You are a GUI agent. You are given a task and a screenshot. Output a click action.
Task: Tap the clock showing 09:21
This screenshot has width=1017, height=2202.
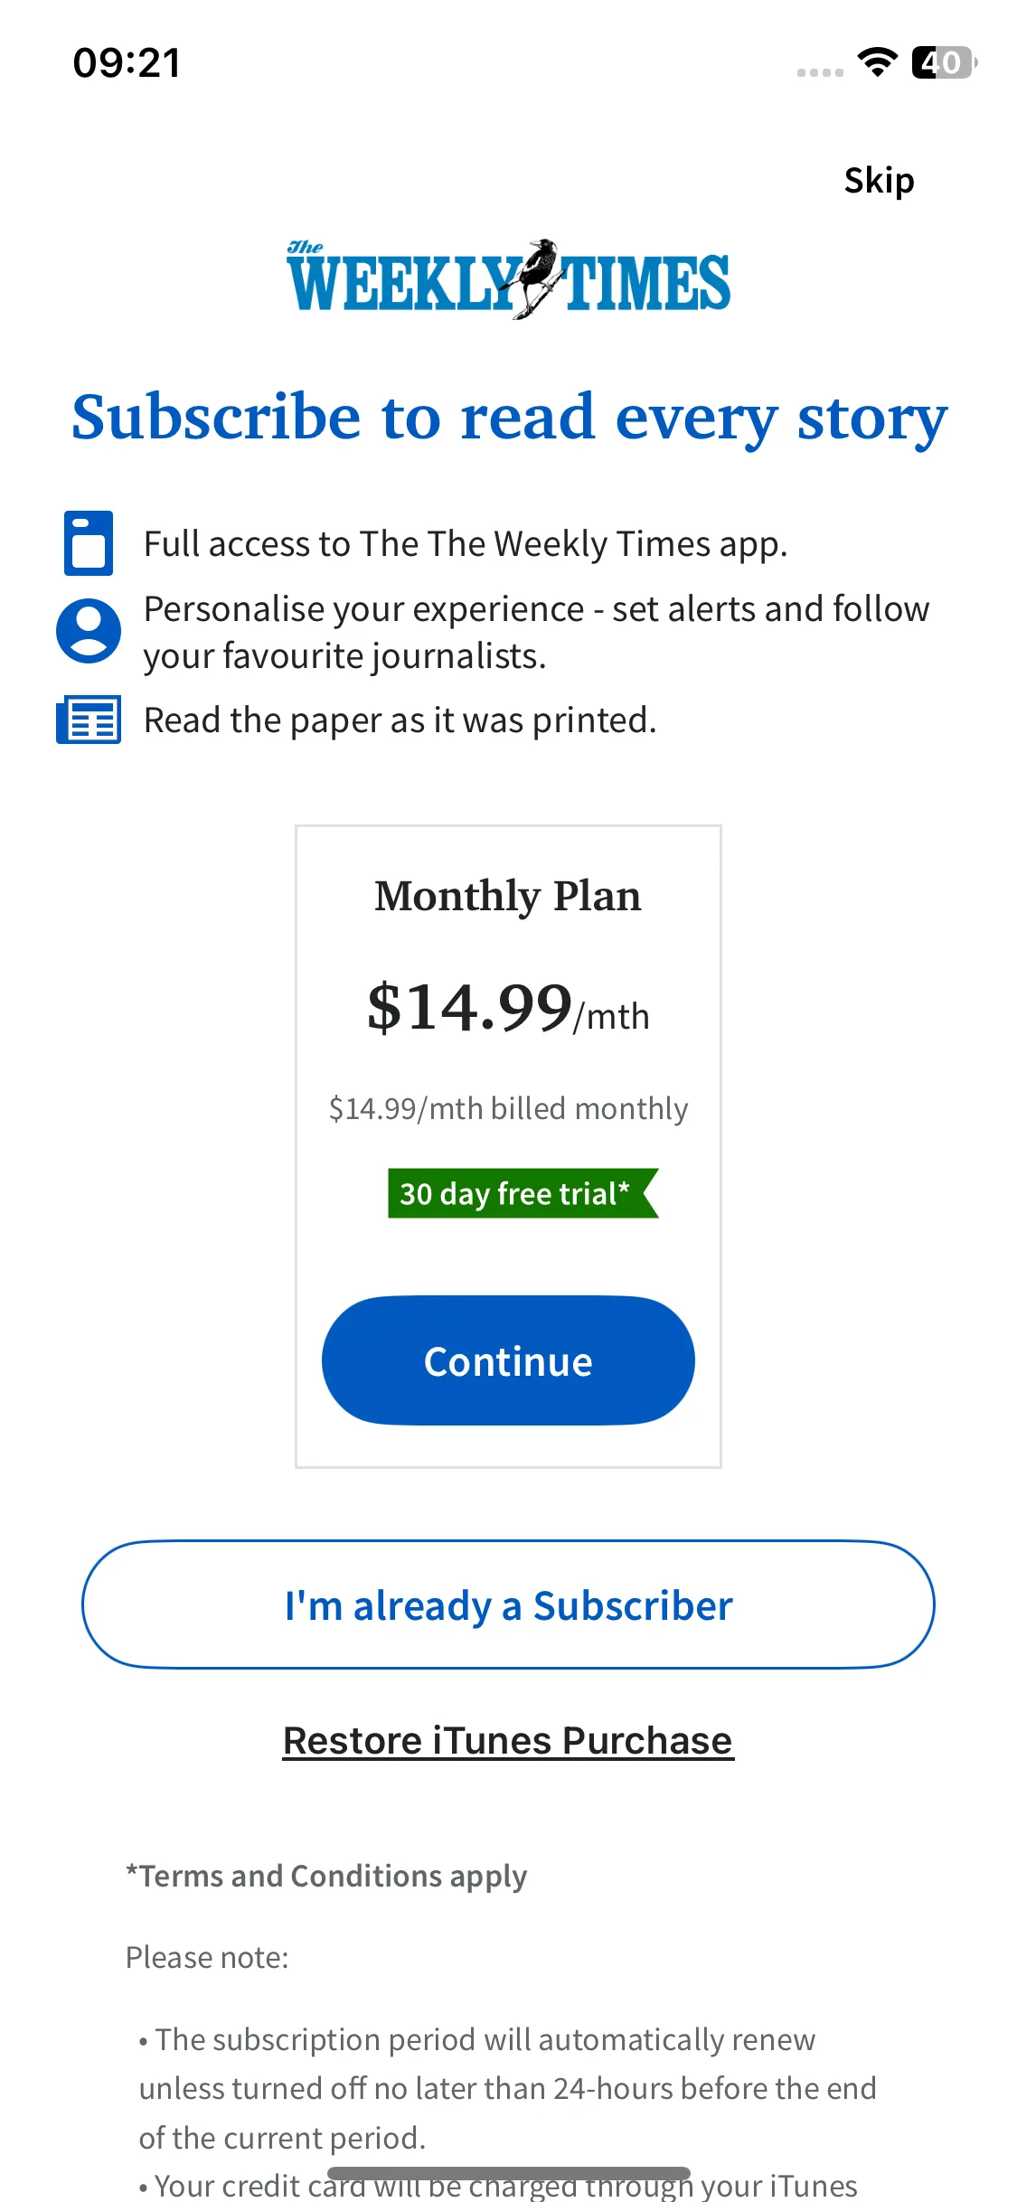pos(127,63)
